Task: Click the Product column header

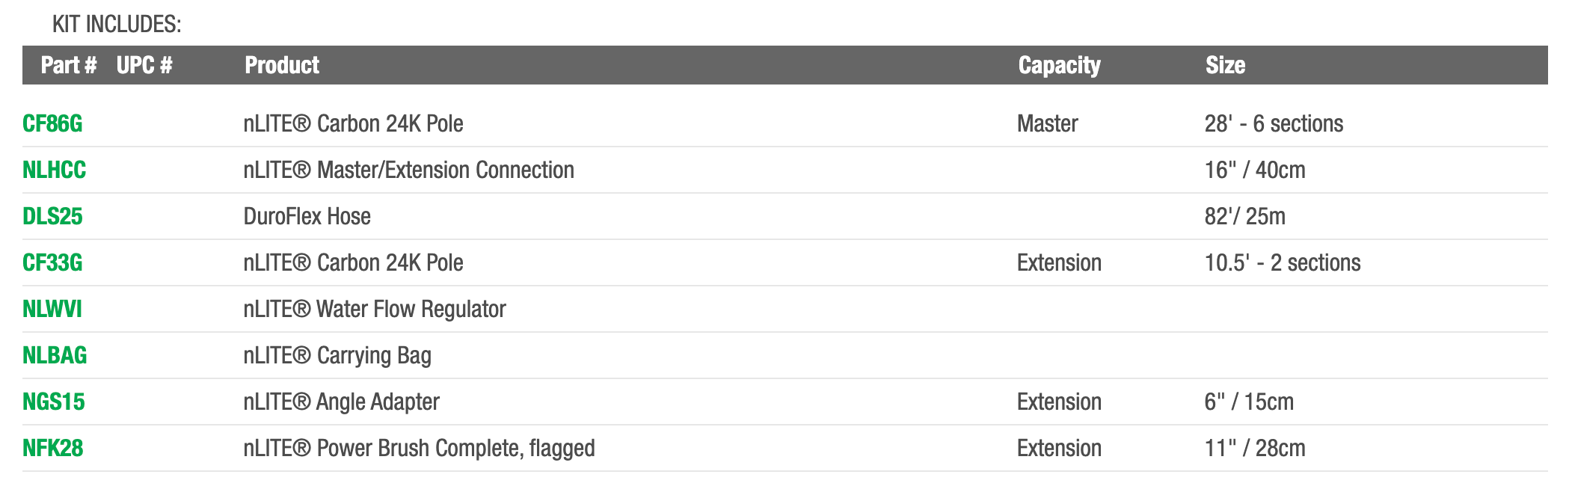Action: (282, 65)
